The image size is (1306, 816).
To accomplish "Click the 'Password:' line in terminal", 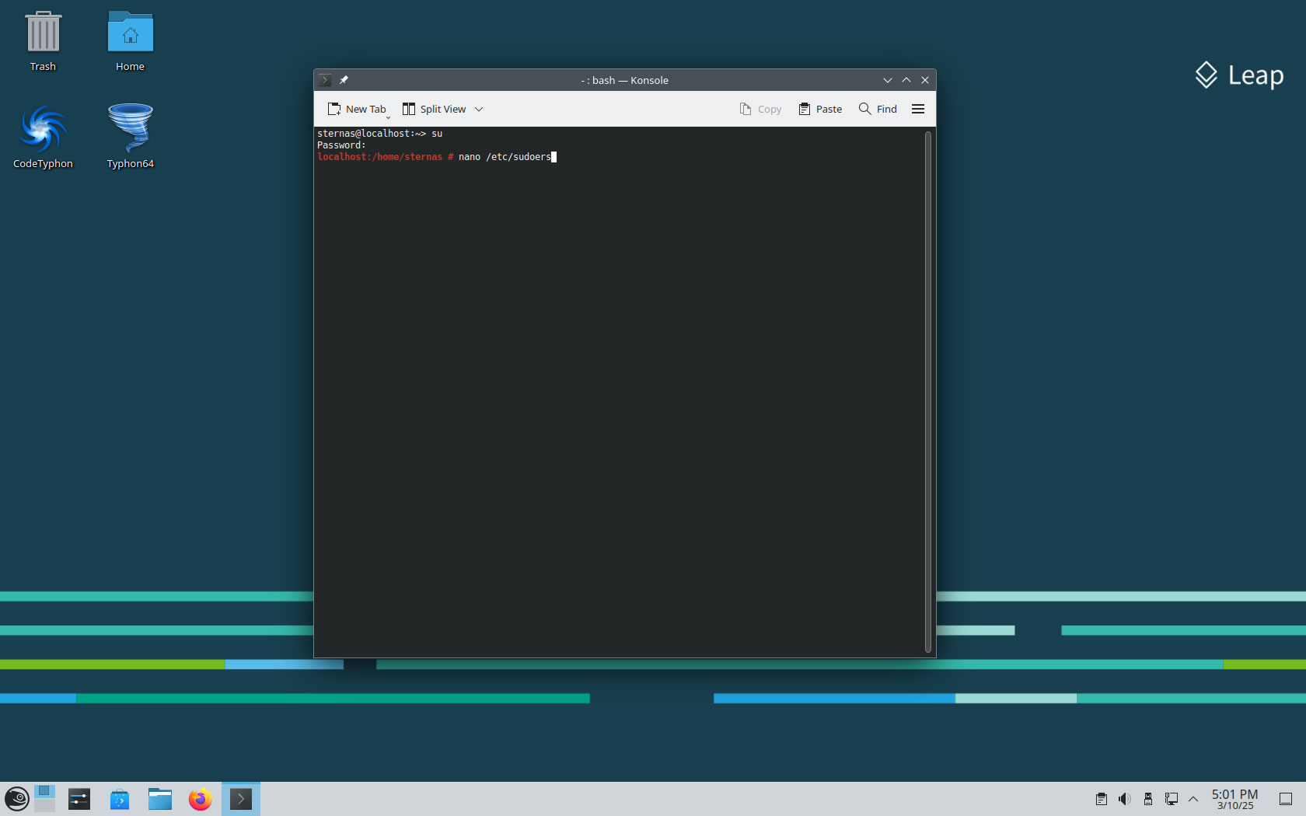I will 341,145.
